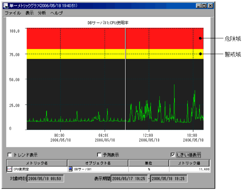This screenshot has width=247, height=190.
Task: Click the 25.00 Y-axis label
Action: [14, 105]
